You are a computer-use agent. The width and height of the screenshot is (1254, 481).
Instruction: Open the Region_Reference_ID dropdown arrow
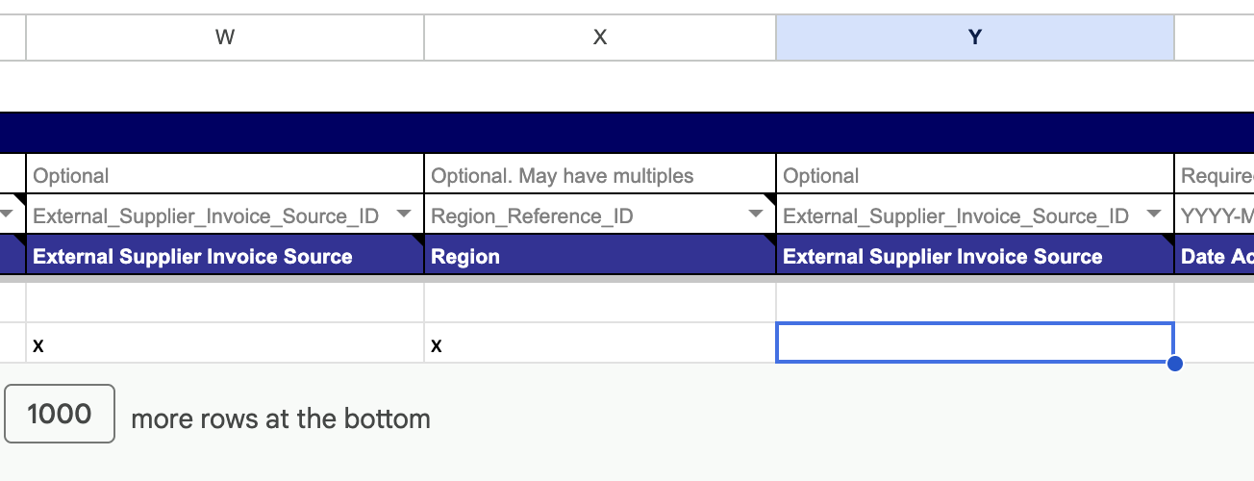pos(756,214)
